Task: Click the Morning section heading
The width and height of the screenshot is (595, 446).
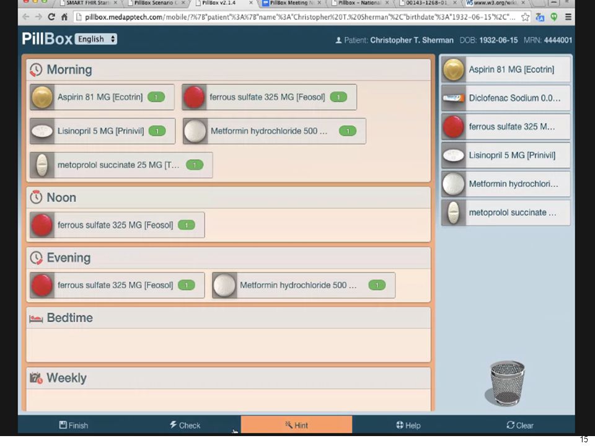Action: tap(69, 70)
